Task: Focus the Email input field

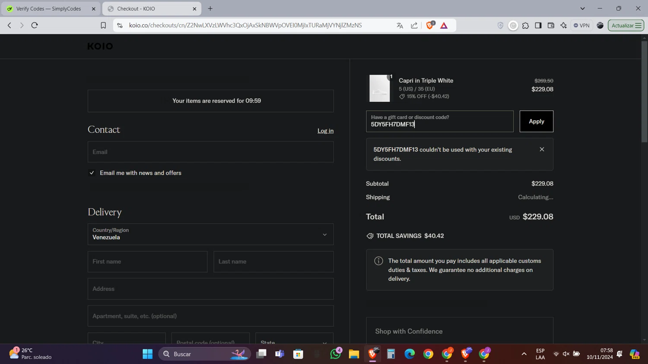Action: click(x=211, y=152)
